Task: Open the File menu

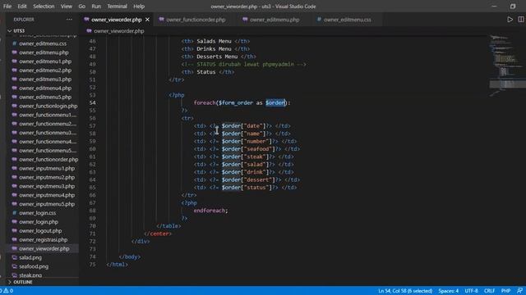Action: point(7,7)
